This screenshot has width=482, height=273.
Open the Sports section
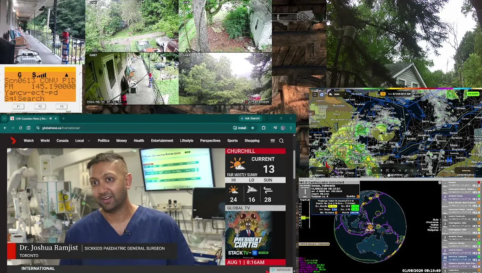(x=232, y=141)
